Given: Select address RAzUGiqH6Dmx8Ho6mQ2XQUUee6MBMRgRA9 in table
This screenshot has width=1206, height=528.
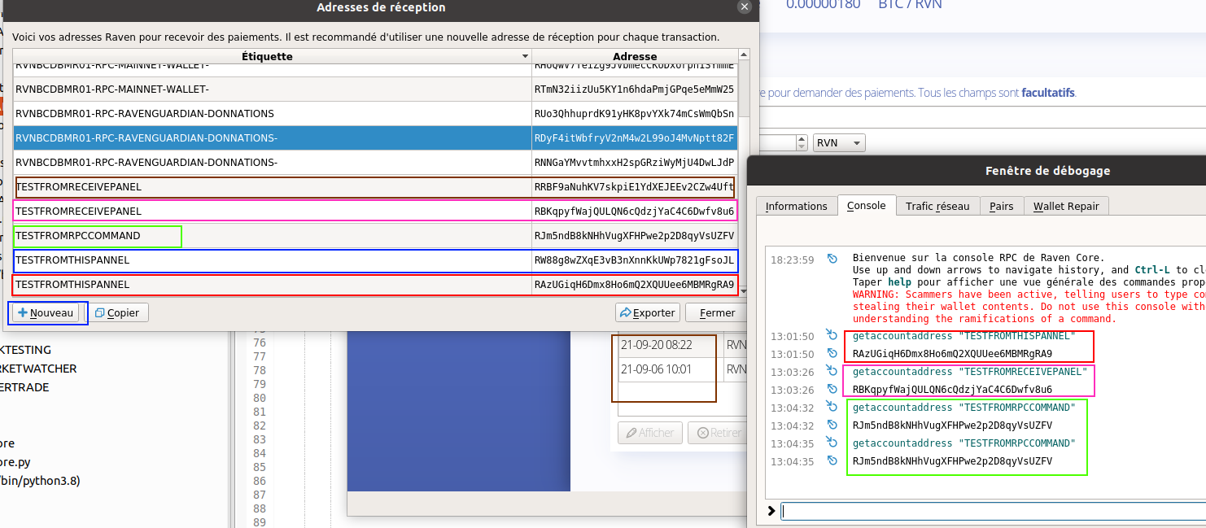Looking at the screenshot, I should coord(635,285).
